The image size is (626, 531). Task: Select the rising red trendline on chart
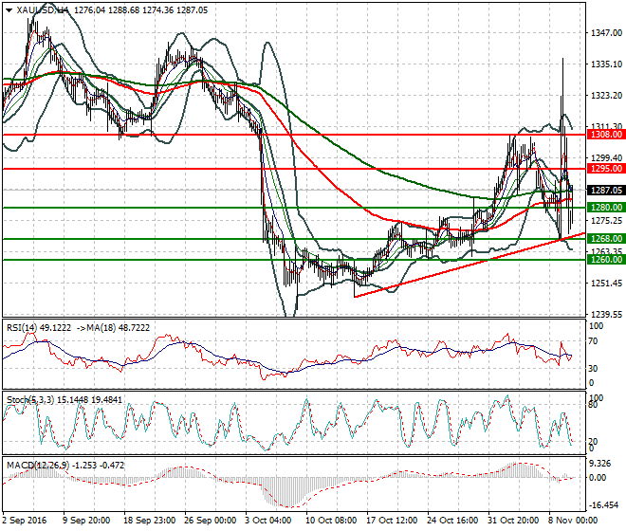coord(469,265)
